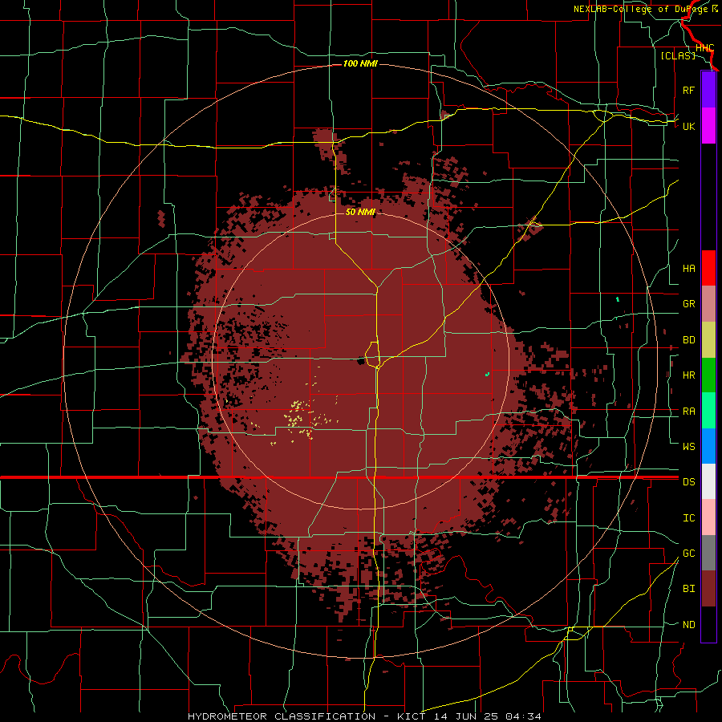Select the dusty pink GR legend swatch
The width and height of the screenshot is (722, 722).
(708, 304)
